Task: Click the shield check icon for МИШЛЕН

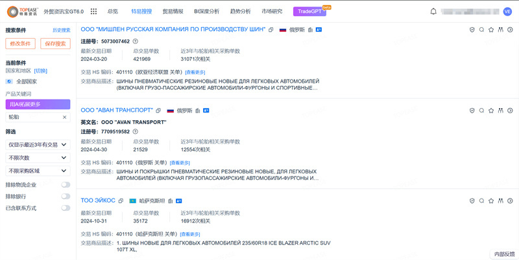Action: pyautogui.click(x=472, y=30)
